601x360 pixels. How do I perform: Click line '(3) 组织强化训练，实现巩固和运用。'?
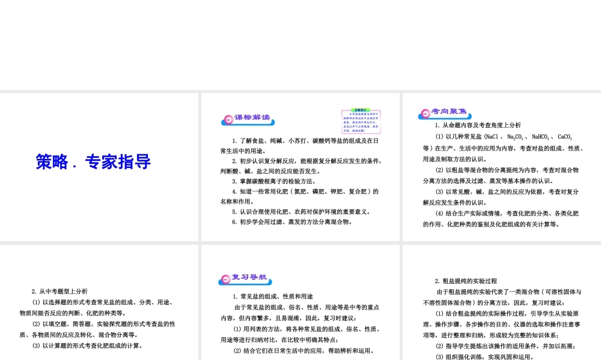(485, 356)
